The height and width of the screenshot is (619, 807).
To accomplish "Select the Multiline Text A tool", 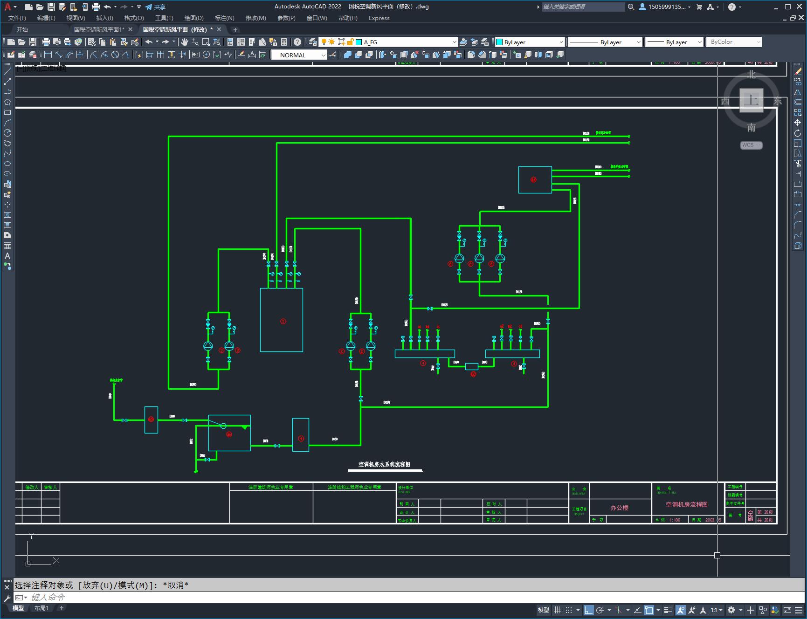I will click(7, 256).
